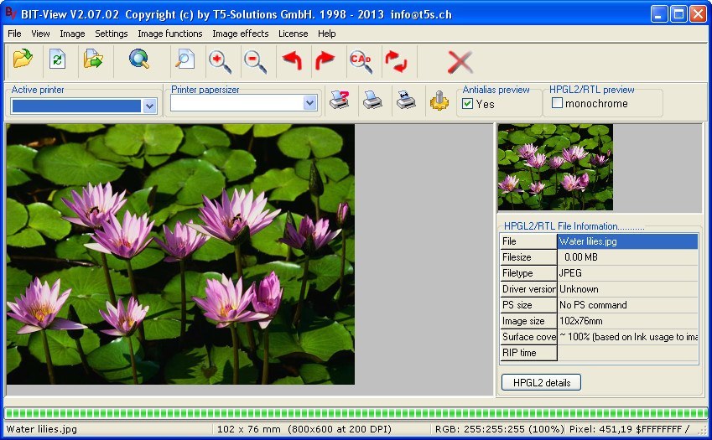Click the 102x76mm image size value
The height and width of the screenshot is (440, 712).
click(627, 321)
